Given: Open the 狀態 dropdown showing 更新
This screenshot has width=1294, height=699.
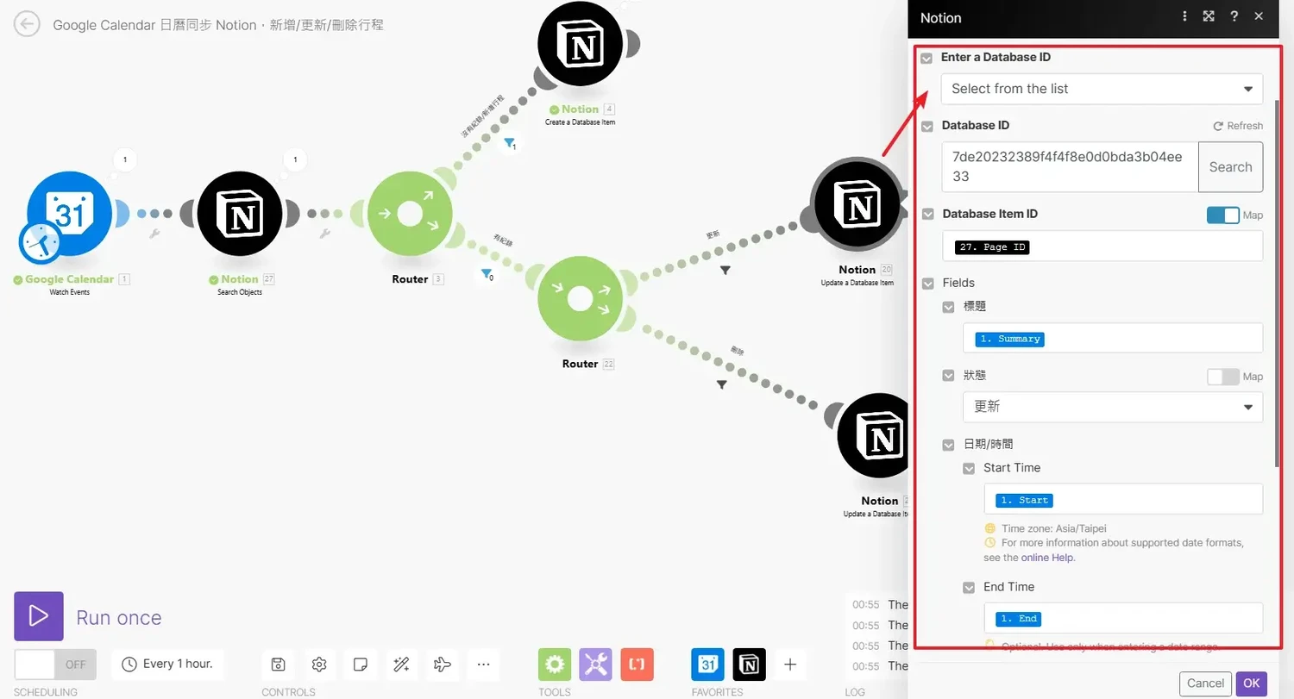Looking at the screenshot, I should click(x=1113, y=407).
